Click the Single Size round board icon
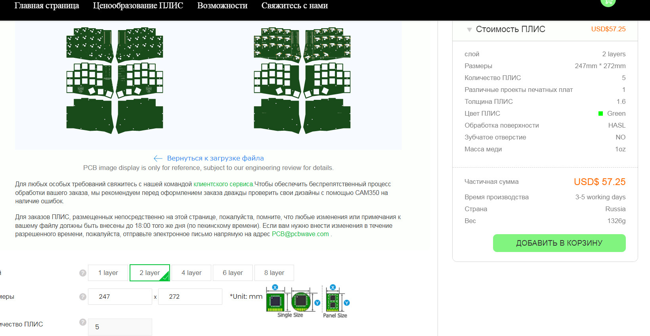The width and height of the screenshot is (650, 336). 301,302
